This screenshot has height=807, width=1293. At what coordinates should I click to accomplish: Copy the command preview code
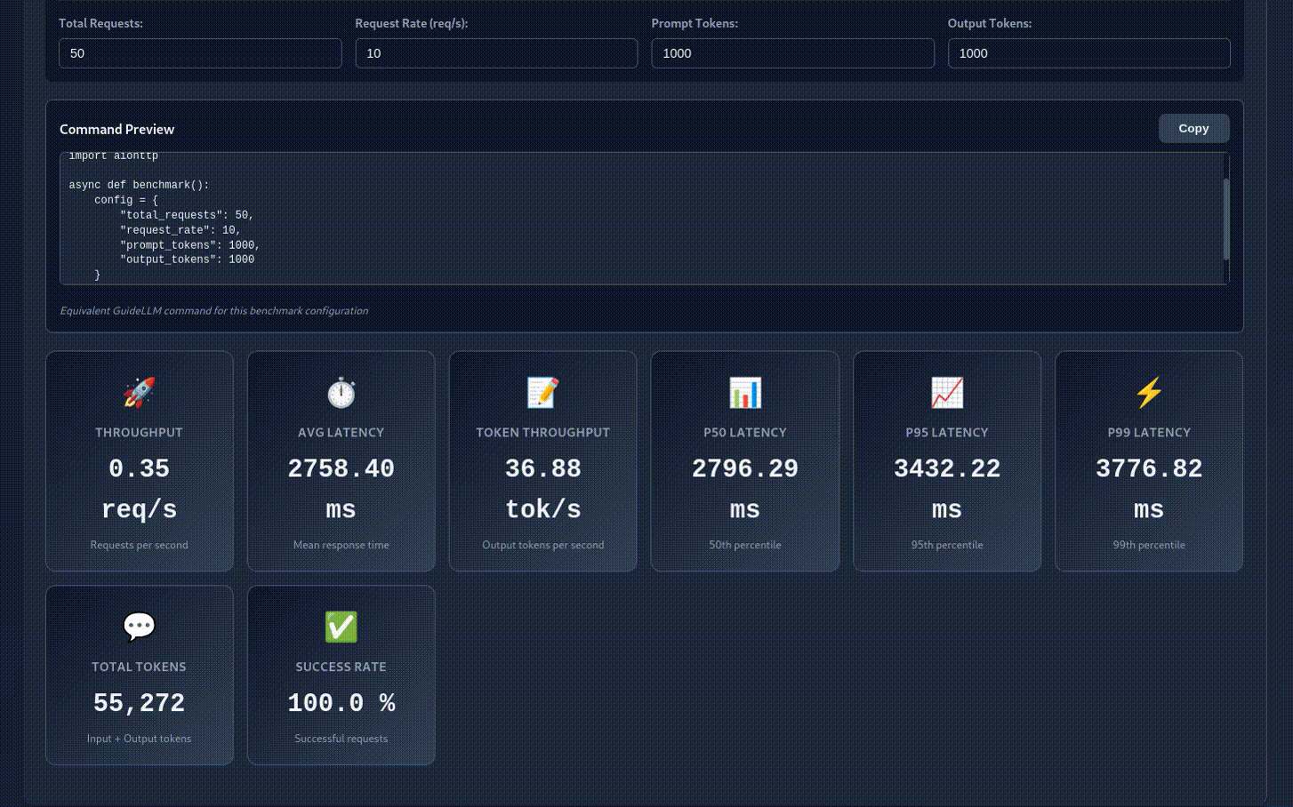tap(1193, 128)
